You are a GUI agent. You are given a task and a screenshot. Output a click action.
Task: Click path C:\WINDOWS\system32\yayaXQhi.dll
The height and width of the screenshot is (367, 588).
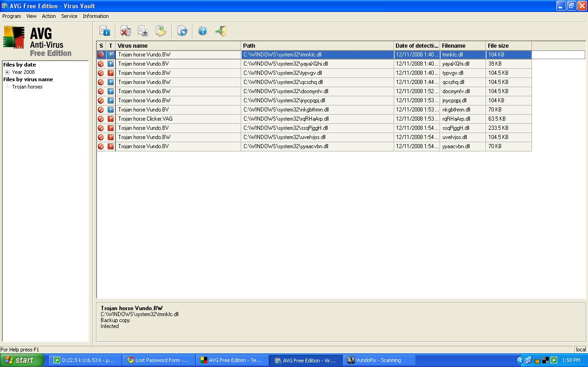pyautogui.click(x=286, y=64)
